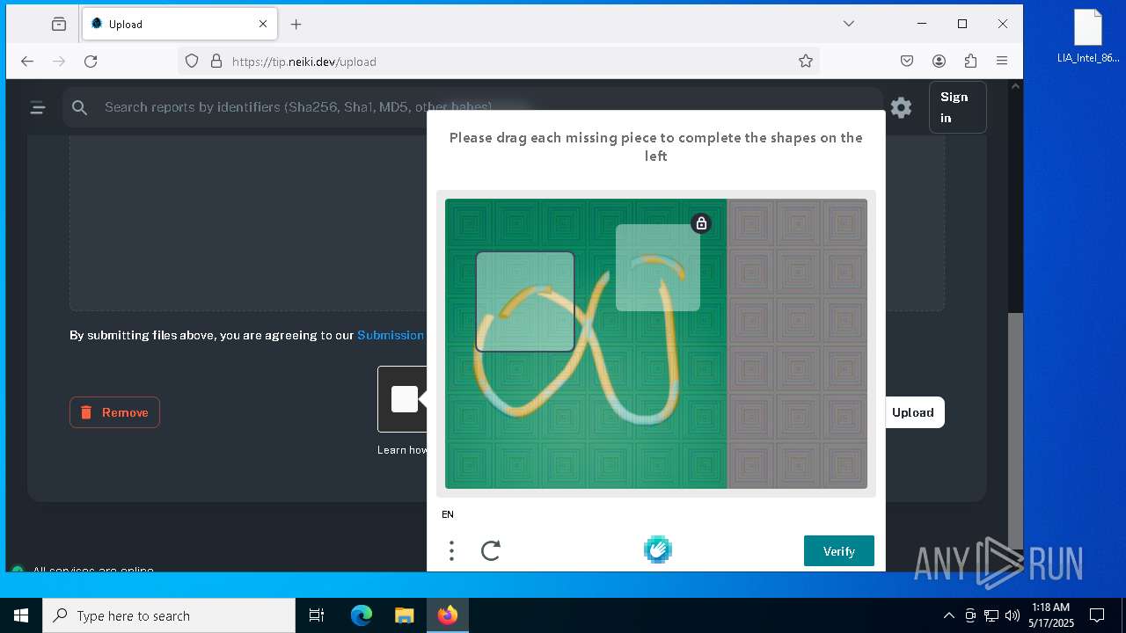
Task: Open the Submission link
Action: pos(391,335)
